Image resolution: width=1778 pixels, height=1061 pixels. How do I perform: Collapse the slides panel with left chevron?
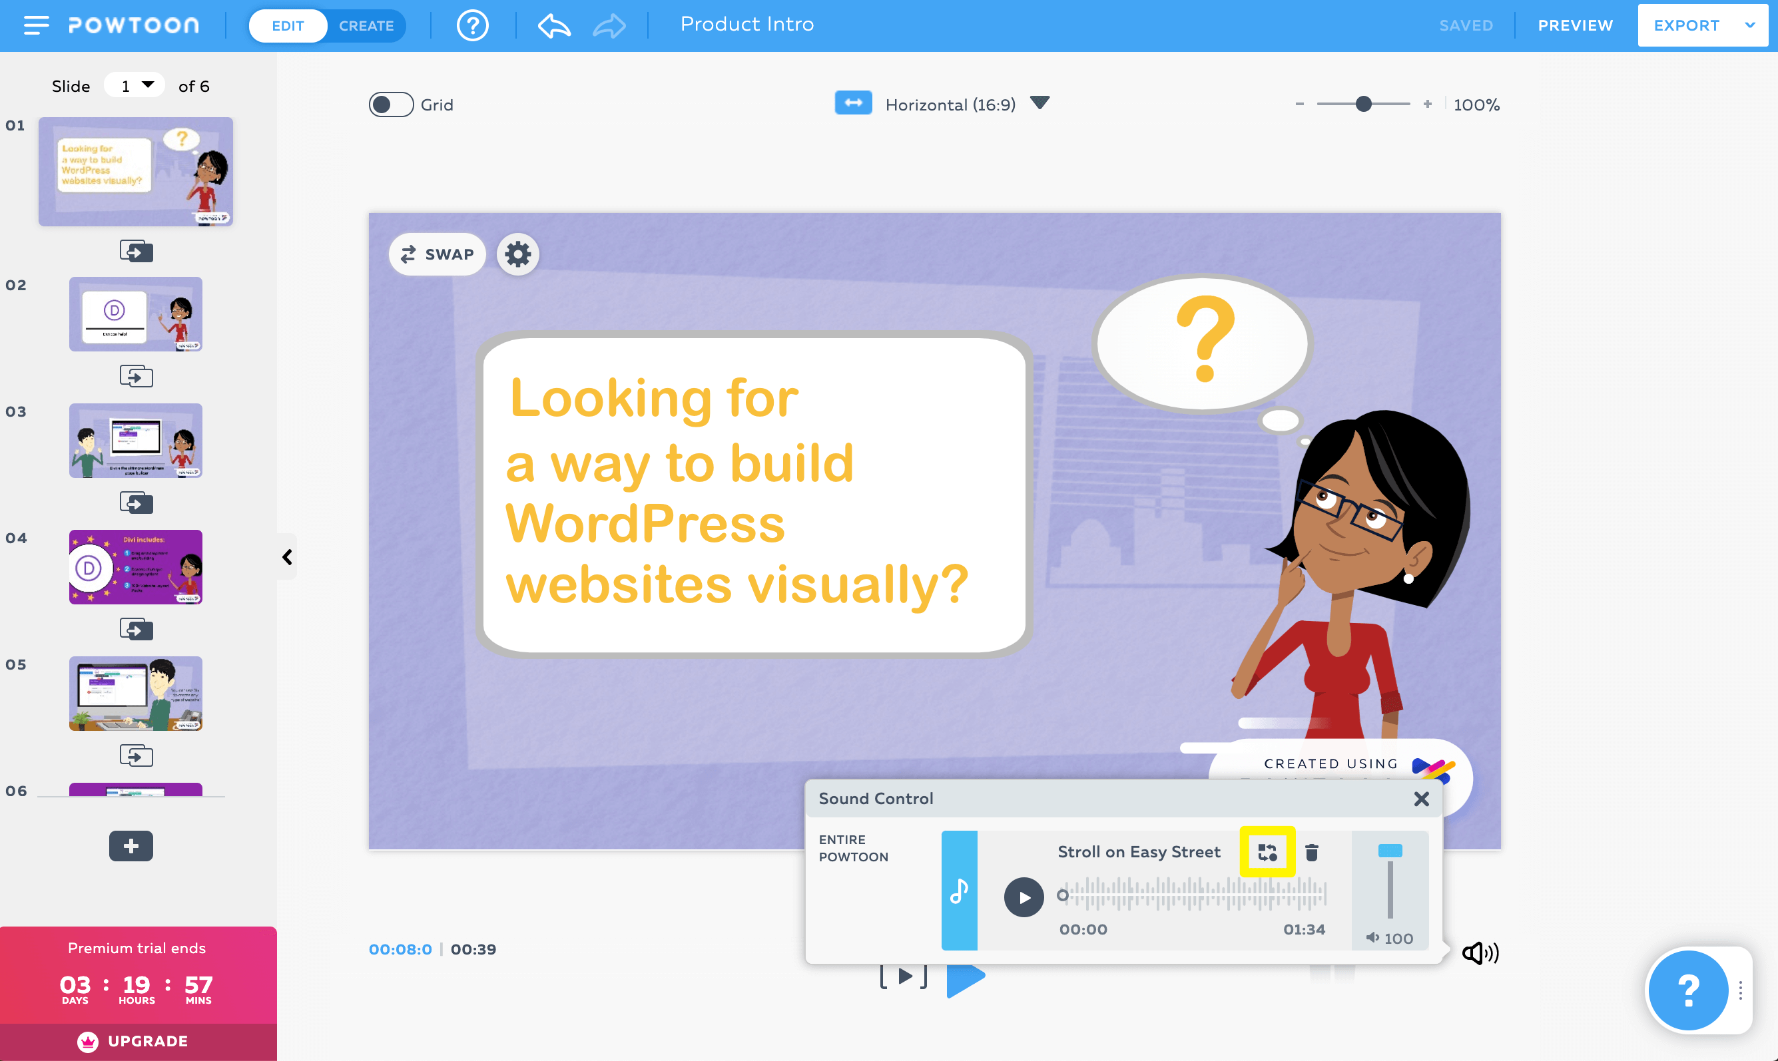tap(288, 557)
